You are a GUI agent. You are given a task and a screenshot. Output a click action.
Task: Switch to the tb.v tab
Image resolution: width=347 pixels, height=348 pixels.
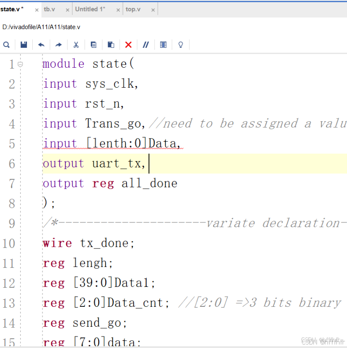pyautogui.click(x=49, y=9)
